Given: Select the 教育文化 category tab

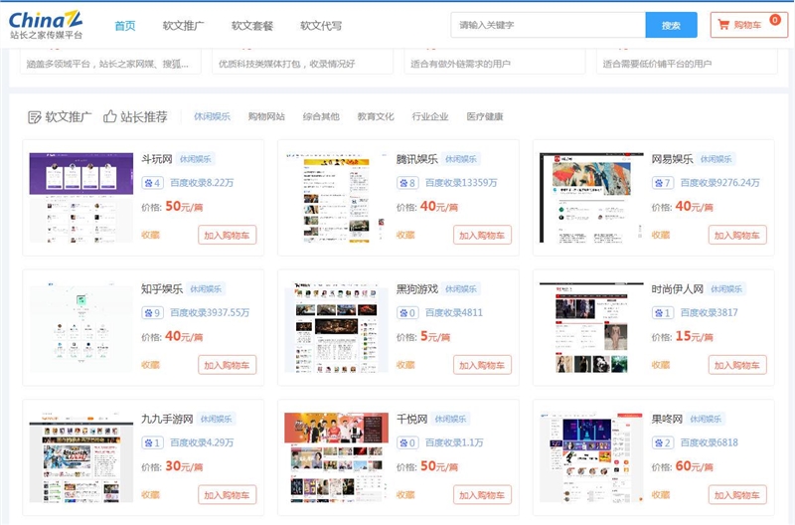Looking at the screenshot, I should 376,116.
